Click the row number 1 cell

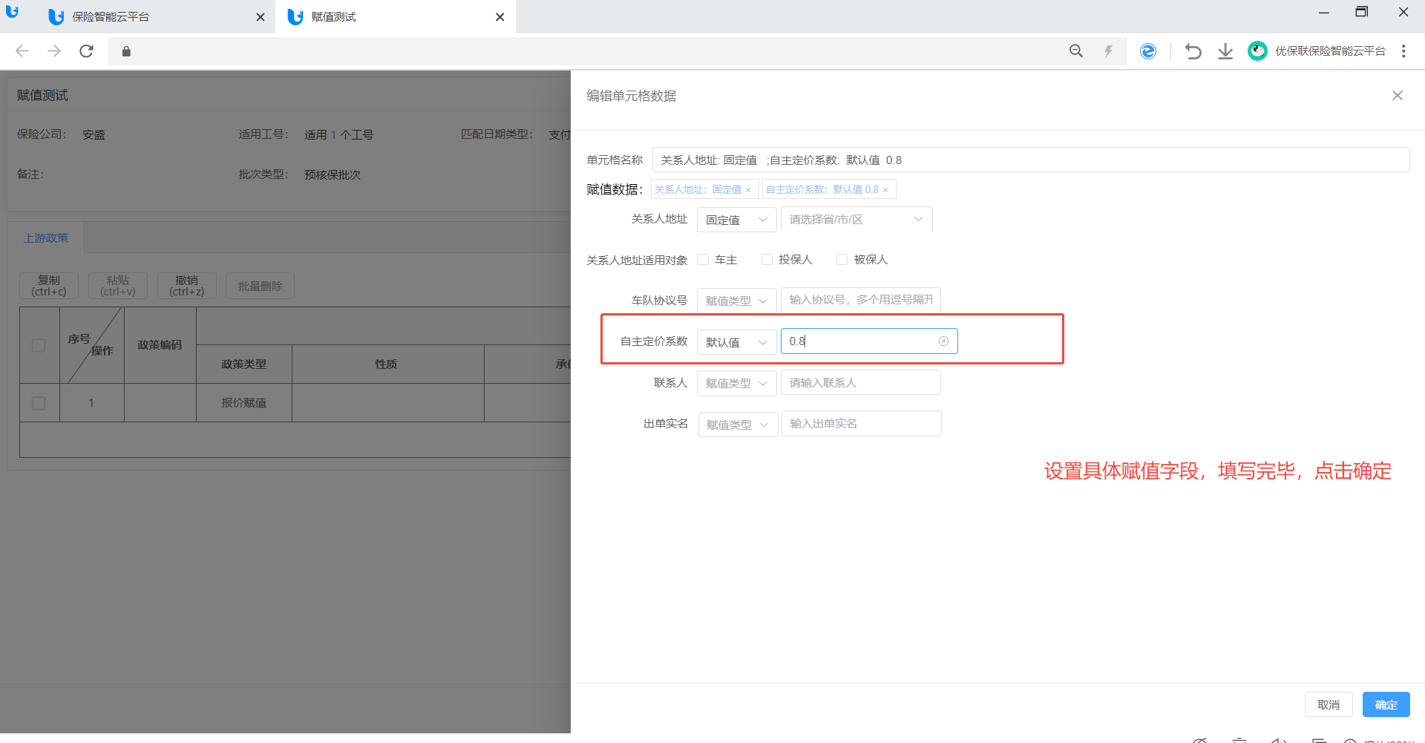coord(91,403)
